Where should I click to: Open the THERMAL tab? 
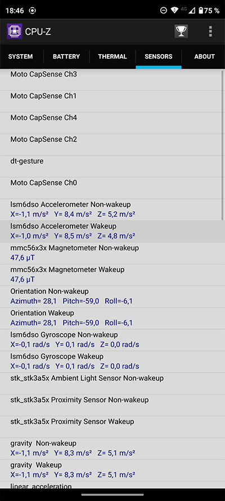tap(112, 56)
